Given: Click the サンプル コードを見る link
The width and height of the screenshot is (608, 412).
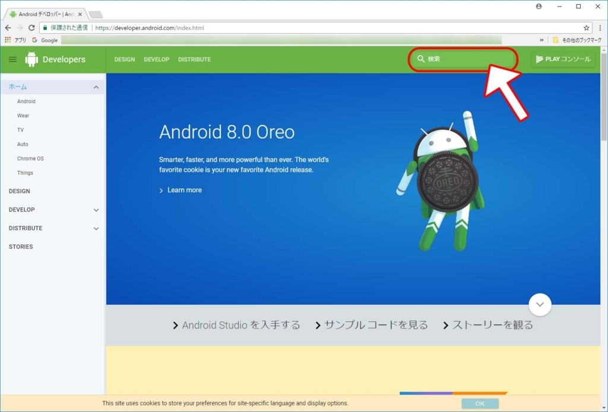Looking at the screenshot, I should (372, 325).
